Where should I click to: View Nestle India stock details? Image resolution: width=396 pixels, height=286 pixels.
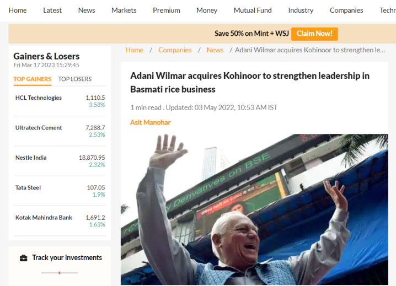coord(60,161)
